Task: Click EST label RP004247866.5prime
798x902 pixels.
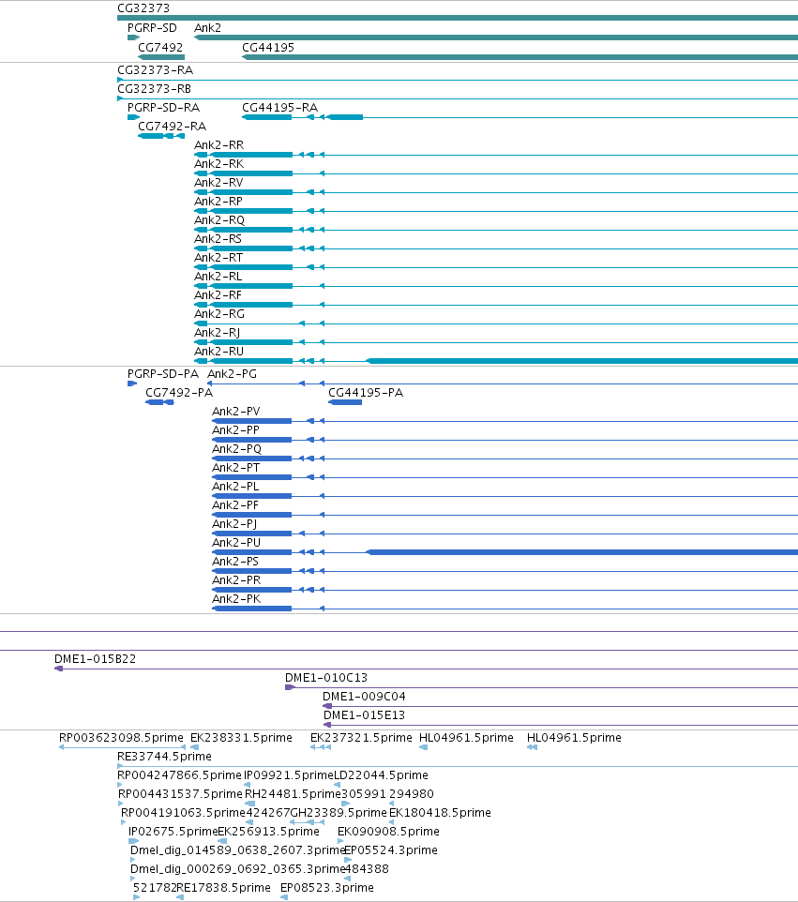Action: (x=179, y=775)
